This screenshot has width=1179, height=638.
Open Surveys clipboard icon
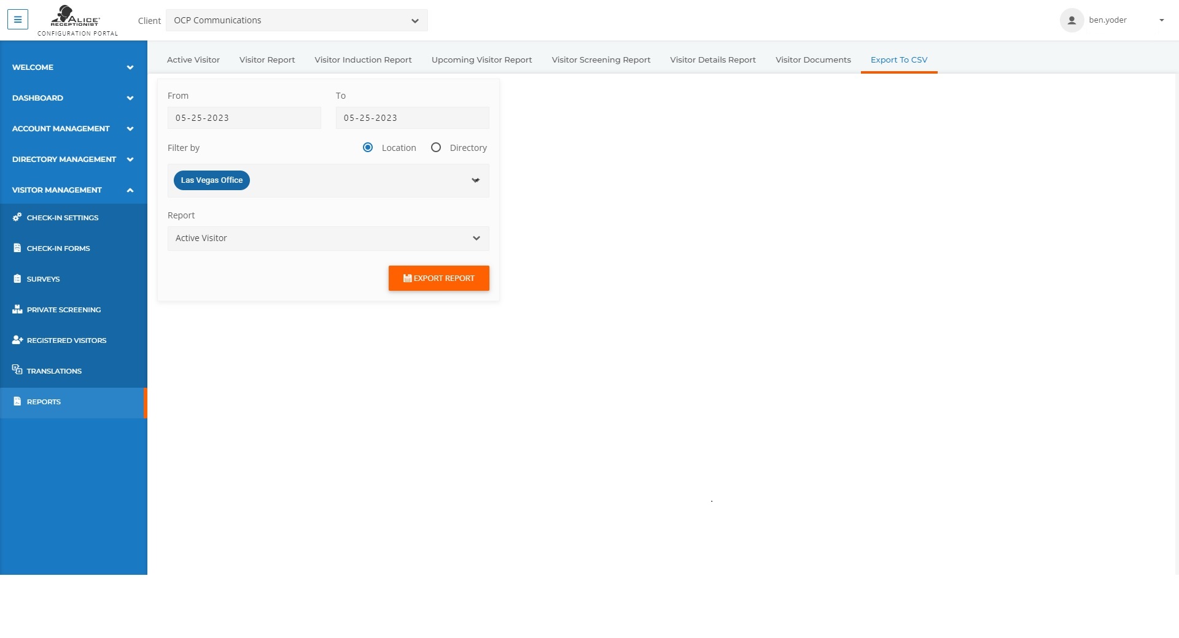click(17, 279)
